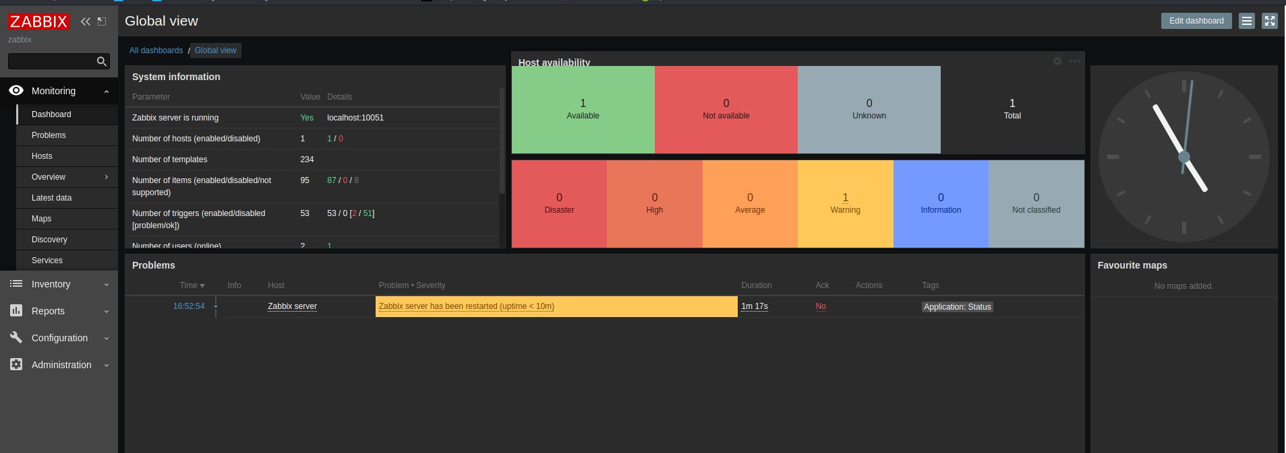Click the Zabbix logo
Screen dimensions: 1286x453
click(38, 22)
